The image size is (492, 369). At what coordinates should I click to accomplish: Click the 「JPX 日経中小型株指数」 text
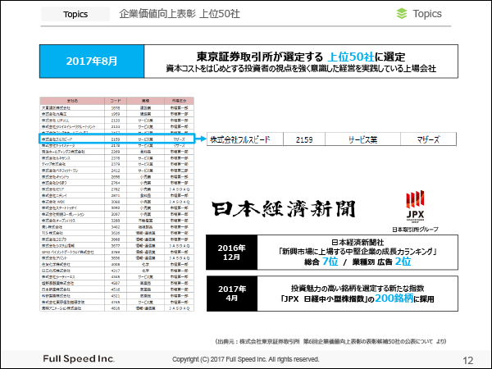pos(324,299)
